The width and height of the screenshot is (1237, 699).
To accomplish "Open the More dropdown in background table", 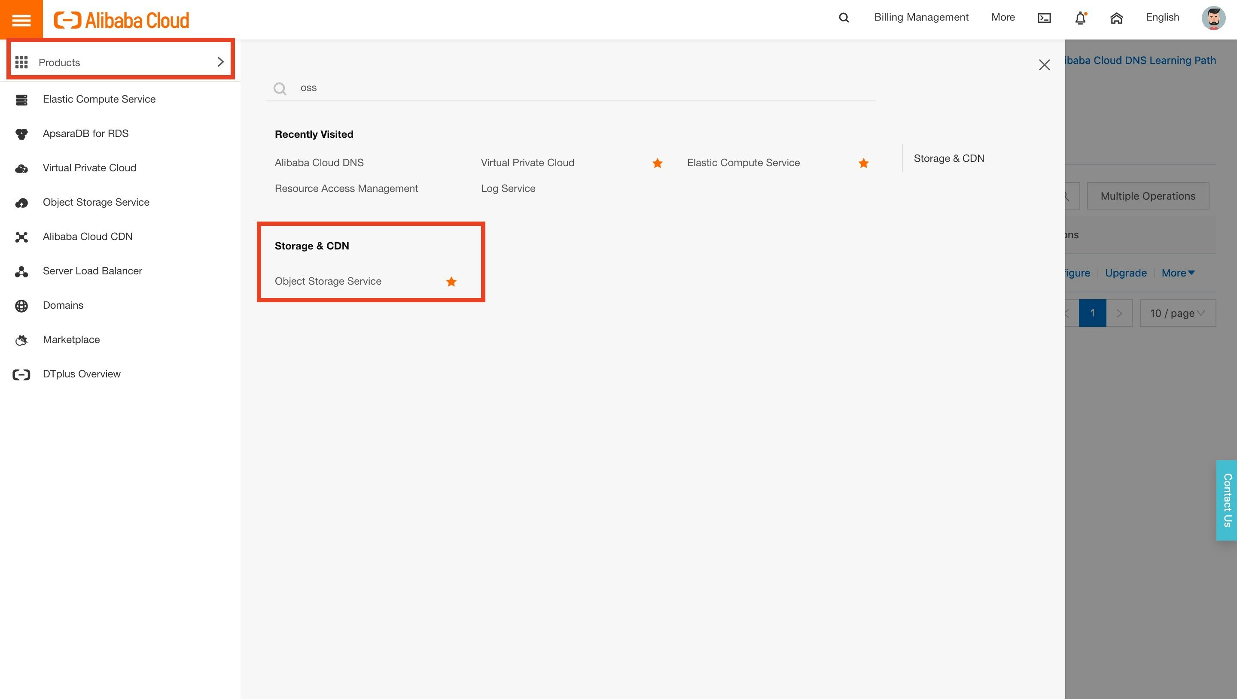I will [1178, 273].
